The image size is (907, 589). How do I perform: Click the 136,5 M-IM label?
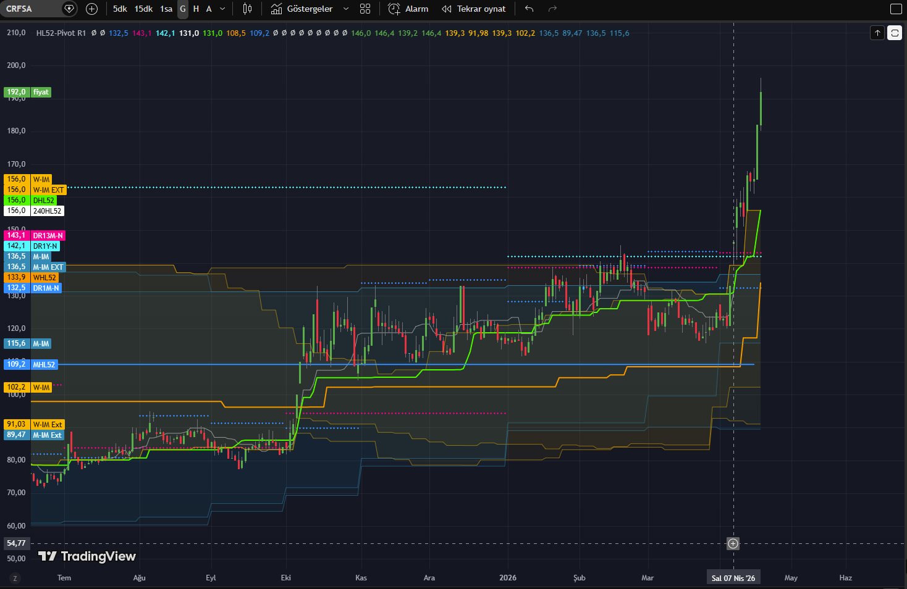coord(28,256)
